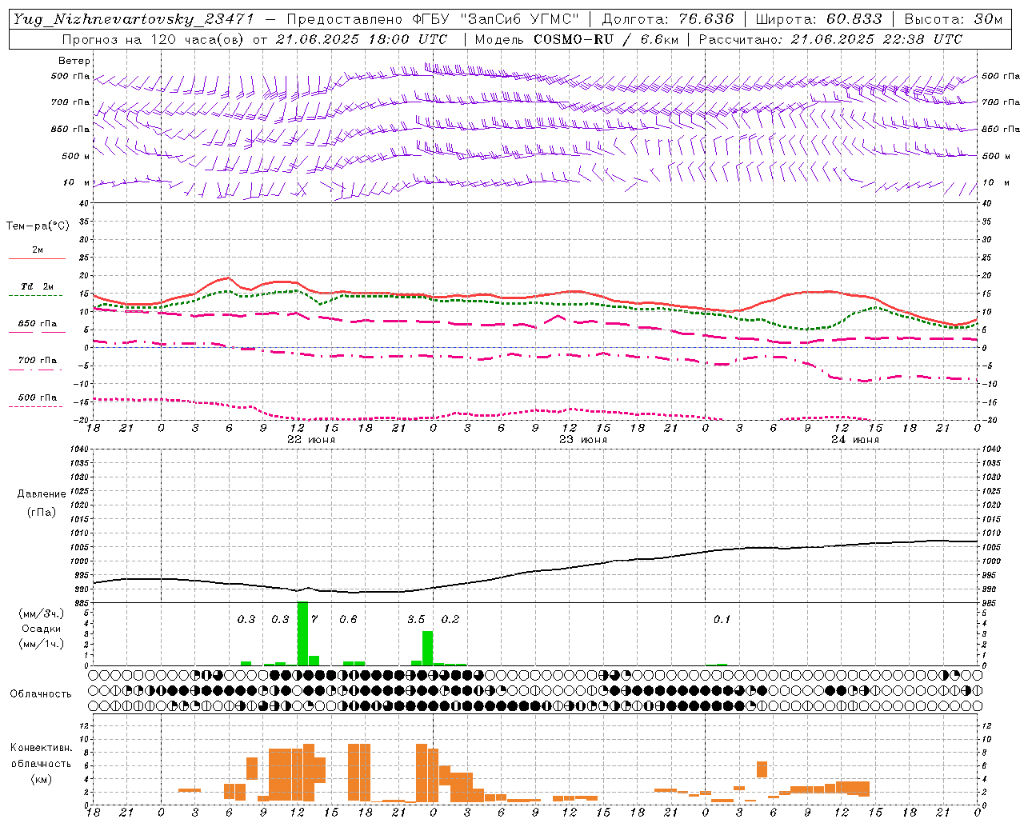Click the 'Тем-ра(°C)' temperature panel label

[x=38, y=226]
